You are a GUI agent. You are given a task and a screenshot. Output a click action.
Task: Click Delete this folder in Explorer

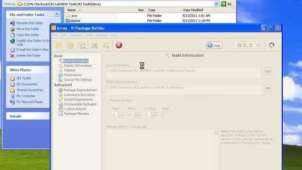(28, 56)
